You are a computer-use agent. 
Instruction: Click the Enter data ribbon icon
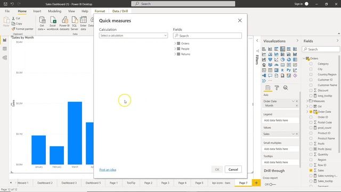coord(83,23)
